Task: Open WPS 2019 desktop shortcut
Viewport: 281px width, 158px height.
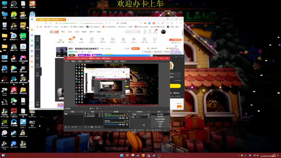Action: point(14,144)
